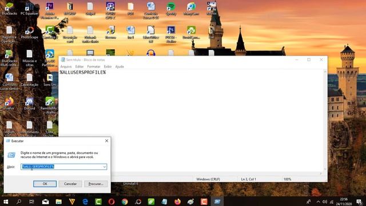Select the Registro e Operação desktop file
The height and width of the screenshot is (206, 366).
[x=9, y=34]
